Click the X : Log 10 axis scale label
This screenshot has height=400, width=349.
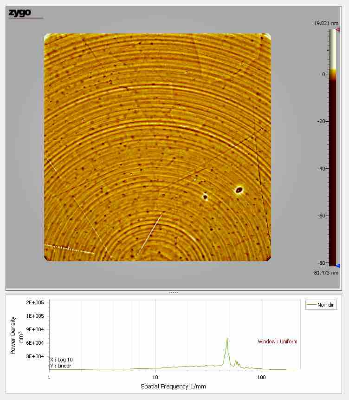(61, 360)
